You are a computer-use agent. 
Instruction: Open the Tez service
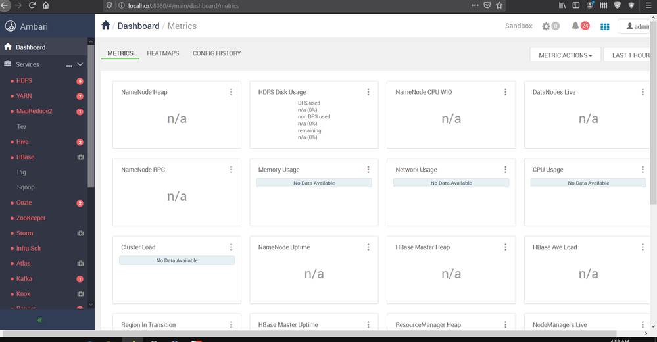pos(22,126)
